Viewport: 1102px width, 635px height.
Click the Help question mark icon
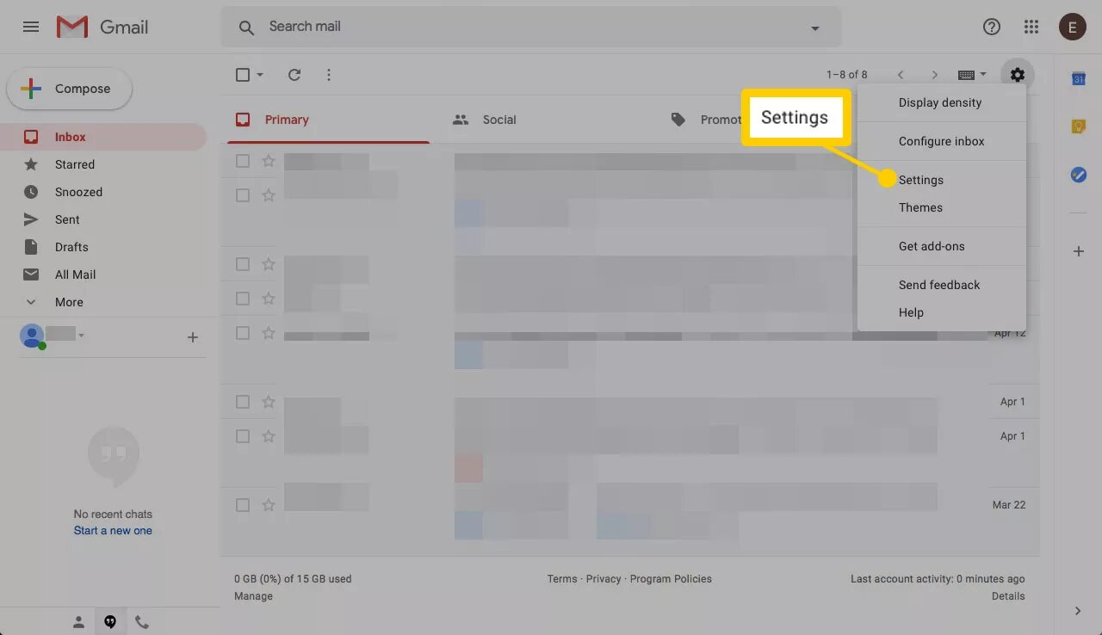(992, 27)
